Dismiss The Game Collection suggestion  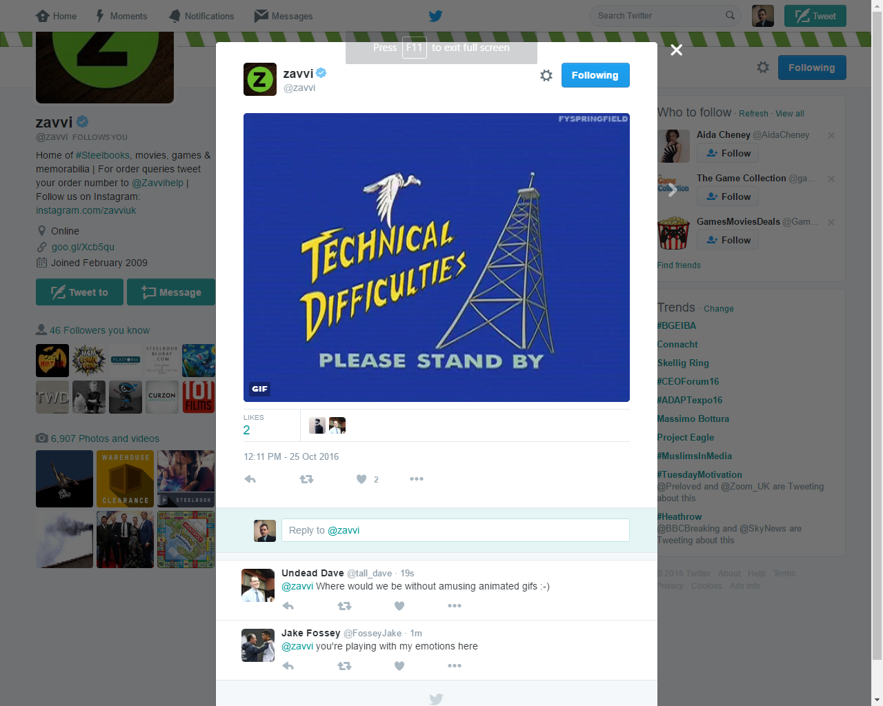[831, 179]
